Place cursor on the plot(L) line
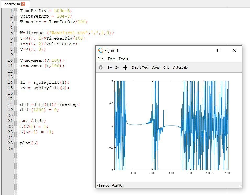Viewport: 250px width, 195px height. pyautogui.click(x=29, y=143)
